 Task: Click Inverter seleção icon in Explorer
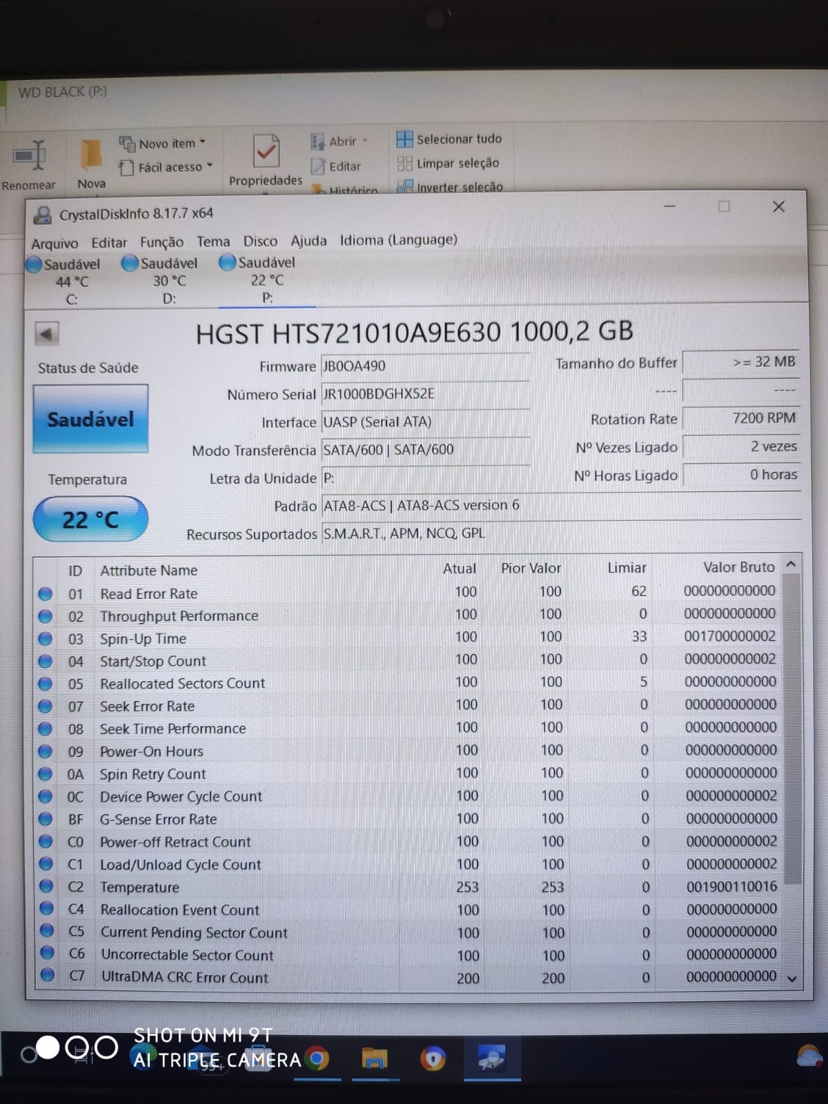tap(405, 186)
